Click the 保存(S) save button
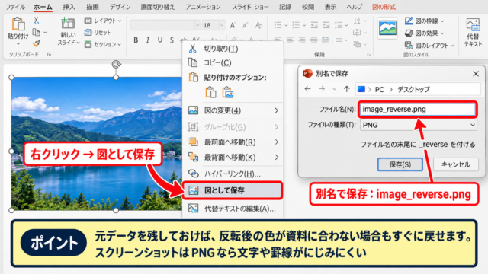 [x=400, y=164]
